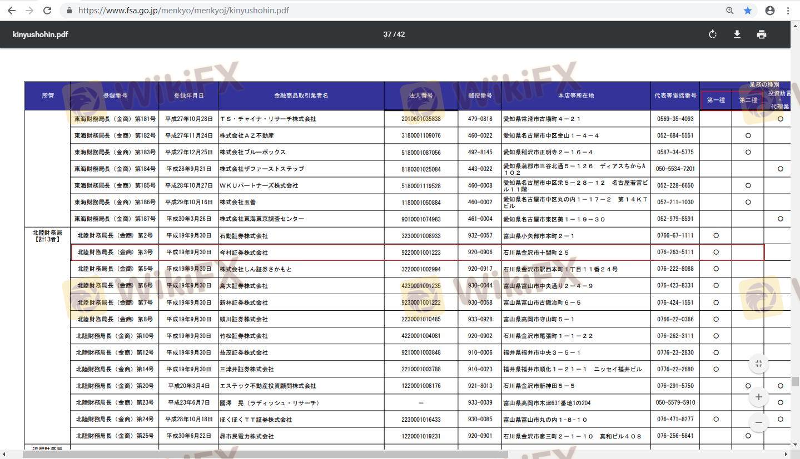
Task: Open the Chrome three-dot menu
Action: point(788,11)
